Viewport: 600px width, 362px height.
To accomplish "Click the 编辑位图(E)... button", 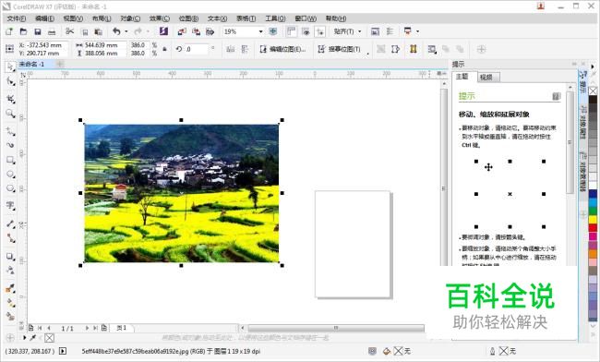I will pos(282,49).
